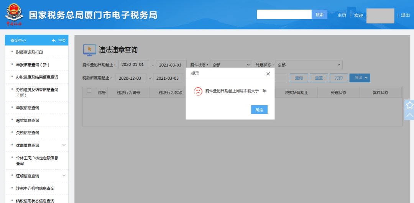Click the 打印 button
Screen dimensions: 414x203
(x=339, y=78)
